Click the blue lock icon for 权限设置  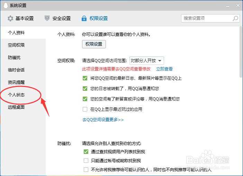(x=84, y=18)
